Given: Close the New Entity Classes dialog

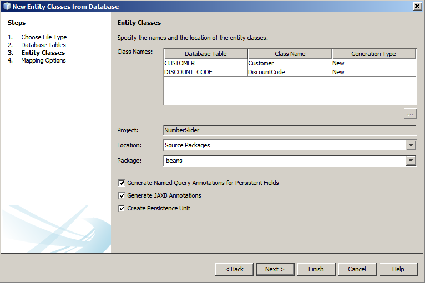Looking at the screenshot, I should [417, 6].
